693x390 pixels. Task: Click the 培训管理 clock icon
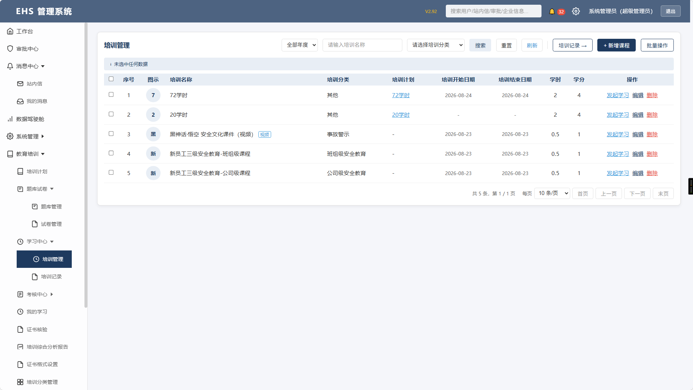pyautogui.click(x=36, y=259)
